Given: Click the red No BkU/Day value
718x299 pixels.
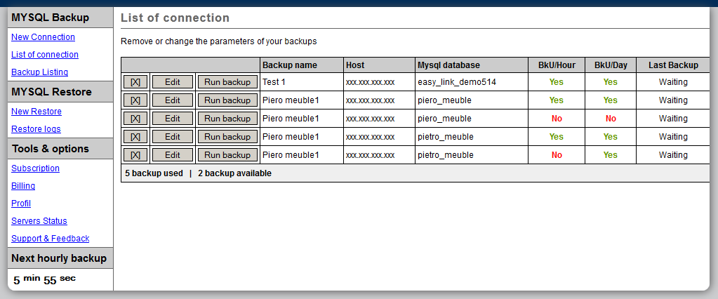Looking at the screenshot, I should (611, 119).
